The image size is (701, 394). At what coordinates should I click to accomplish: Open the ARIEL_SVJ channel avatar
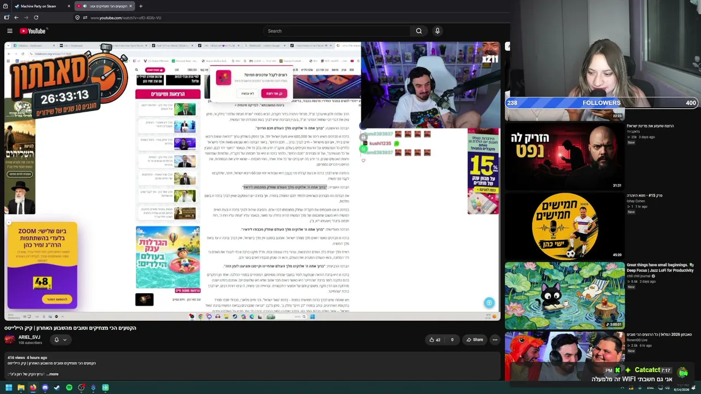tap(10, 339)
